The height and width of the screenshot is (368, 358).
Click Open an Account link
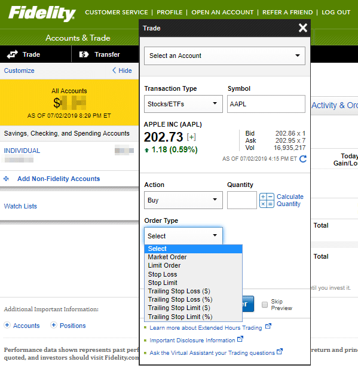click(222, 12)
